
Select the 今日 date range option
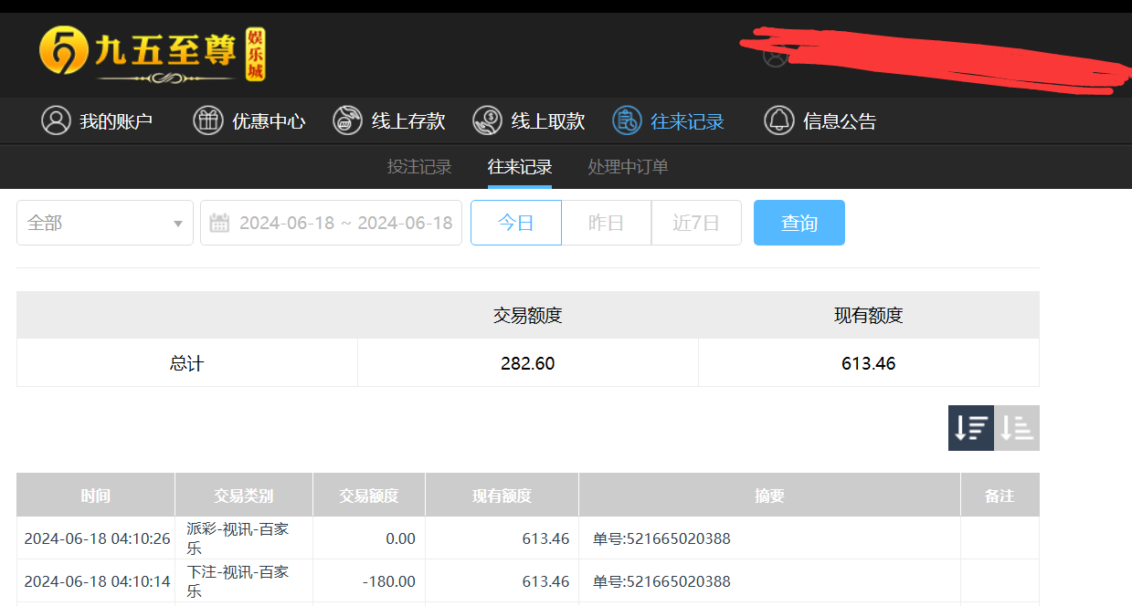[515, 223]
